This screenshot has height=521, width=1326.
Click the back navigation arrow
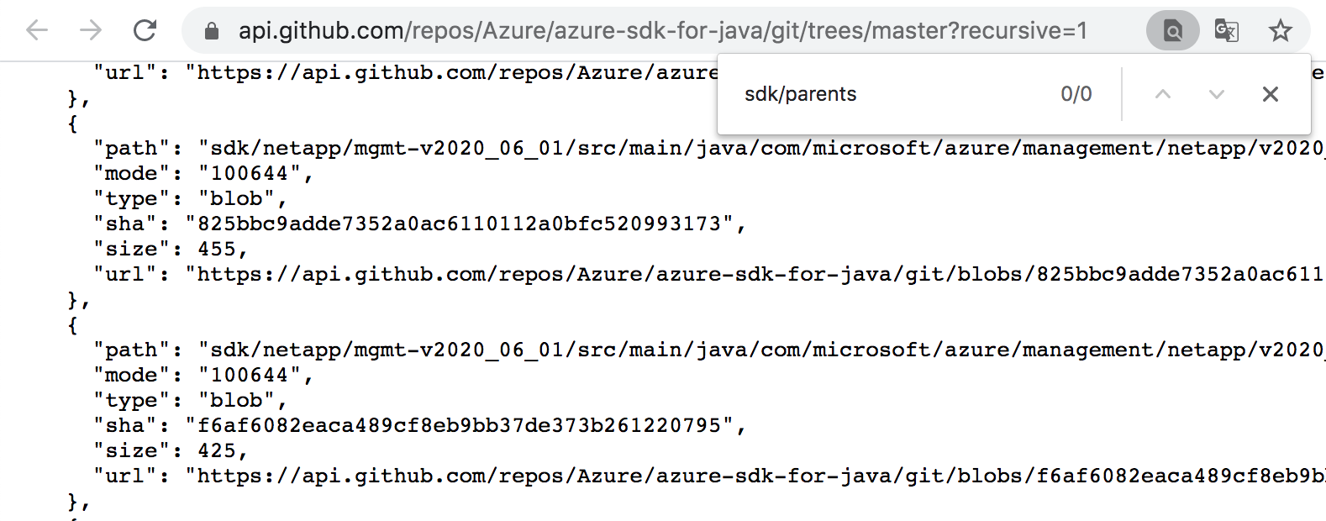pos(37,29)
